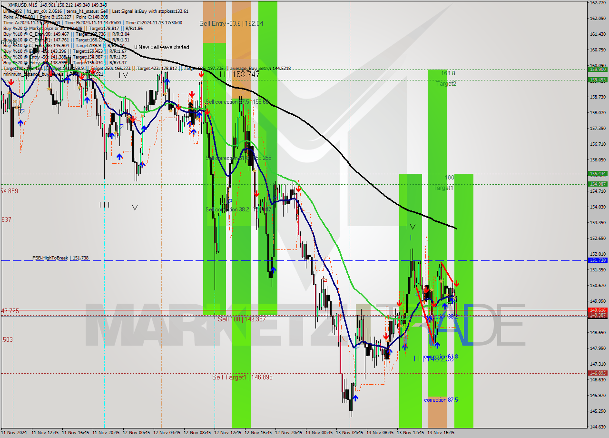Click the '13 Nov 16:45' time axis label
This screenshot has width=609, height=438.
tap(441, 433)
